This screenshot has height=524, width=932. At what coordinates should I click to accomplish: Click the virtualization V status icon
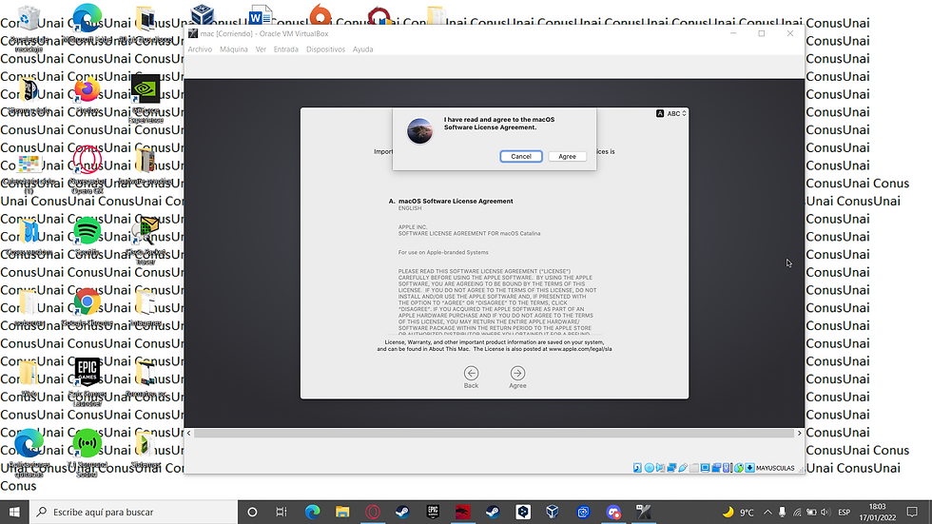[x=727, y=468]
